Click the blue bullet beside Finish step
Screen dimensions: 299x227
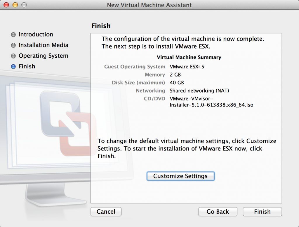(13, 67)
